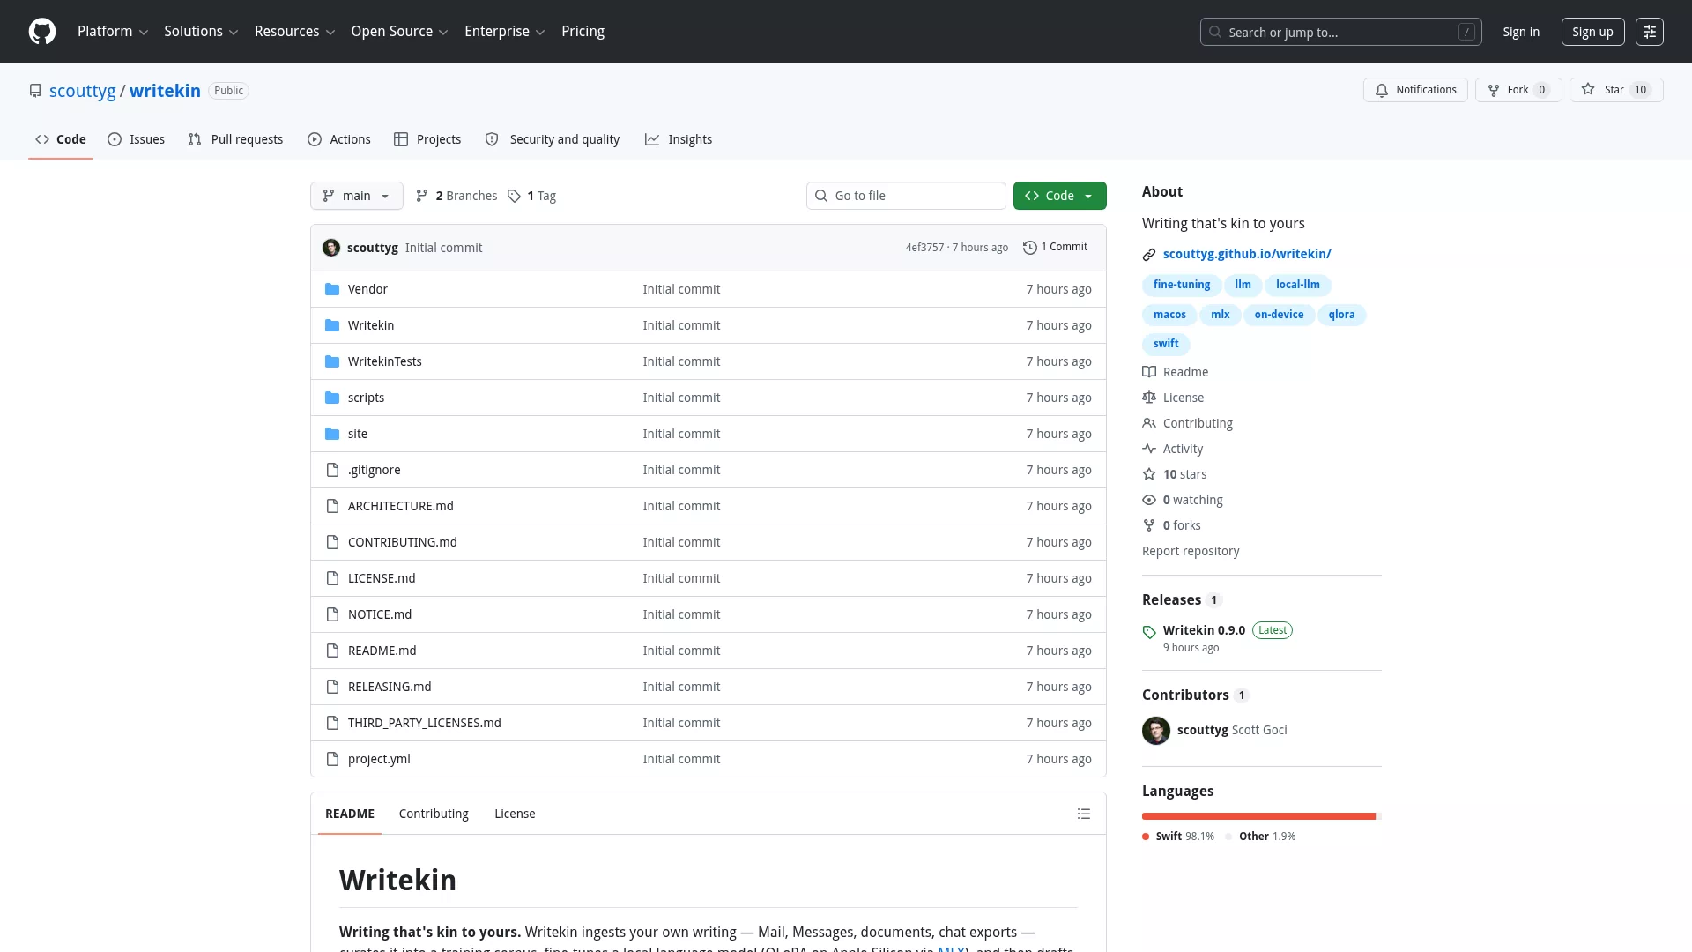Image resolution: width=1692 pixels, height=952 pixels.
Task: Click the scripts folder icon
Action: [332, 398]
